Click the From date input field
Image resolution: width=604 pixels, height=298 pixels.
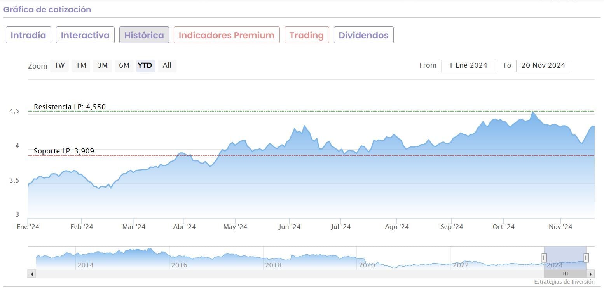[468, 65]
